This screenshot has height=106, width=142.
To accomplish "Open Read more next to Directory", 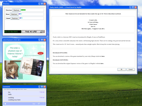I will click(x=16, y=10).
